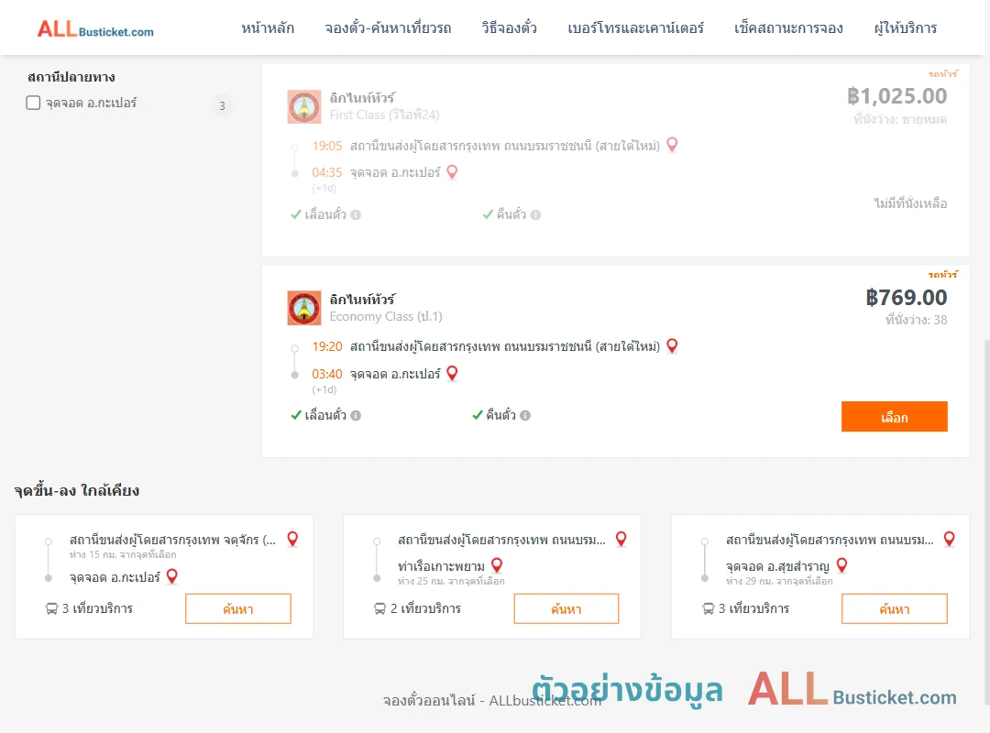Click bus icon in จตุจักร nearby card
This screenshot has height=733, width=990.
click(51, 608)
